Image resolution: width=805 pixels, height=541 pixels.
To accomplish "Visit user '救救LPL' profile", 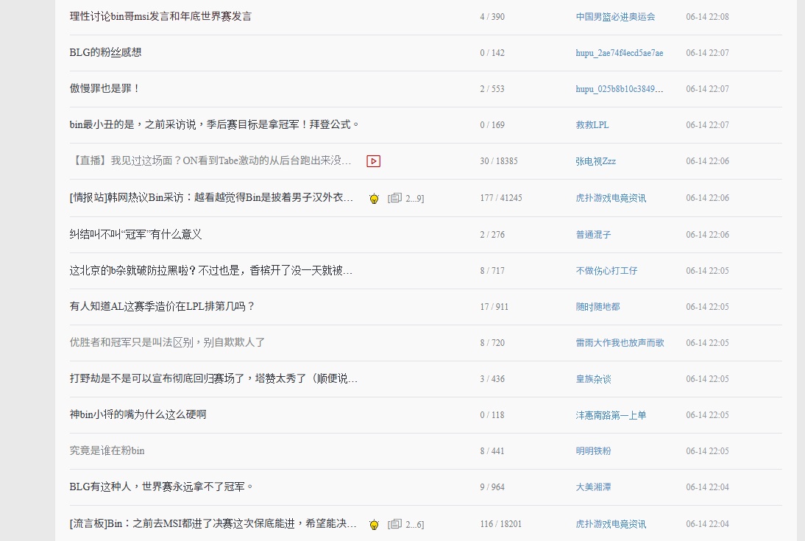I will pos(592,125).
